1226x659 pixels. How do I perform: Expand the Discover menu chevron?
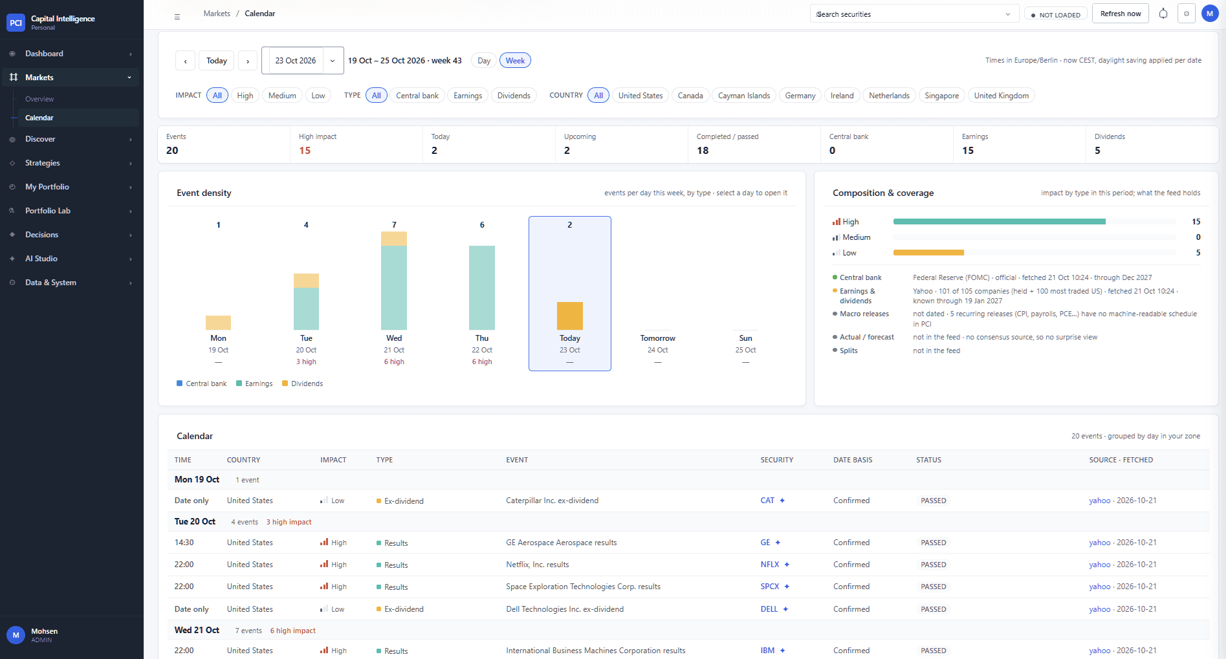click(x=130, y=140)
